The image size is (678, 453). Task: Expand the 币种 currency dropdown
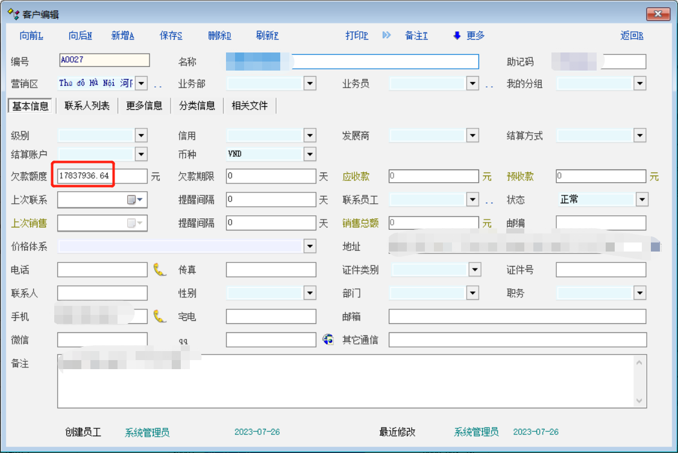tap(310, 154)
